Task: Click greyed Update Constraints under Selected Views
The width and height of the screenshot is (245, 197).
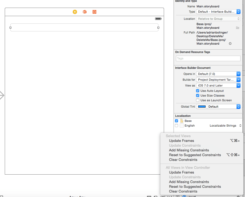Action: click(202, 146)
